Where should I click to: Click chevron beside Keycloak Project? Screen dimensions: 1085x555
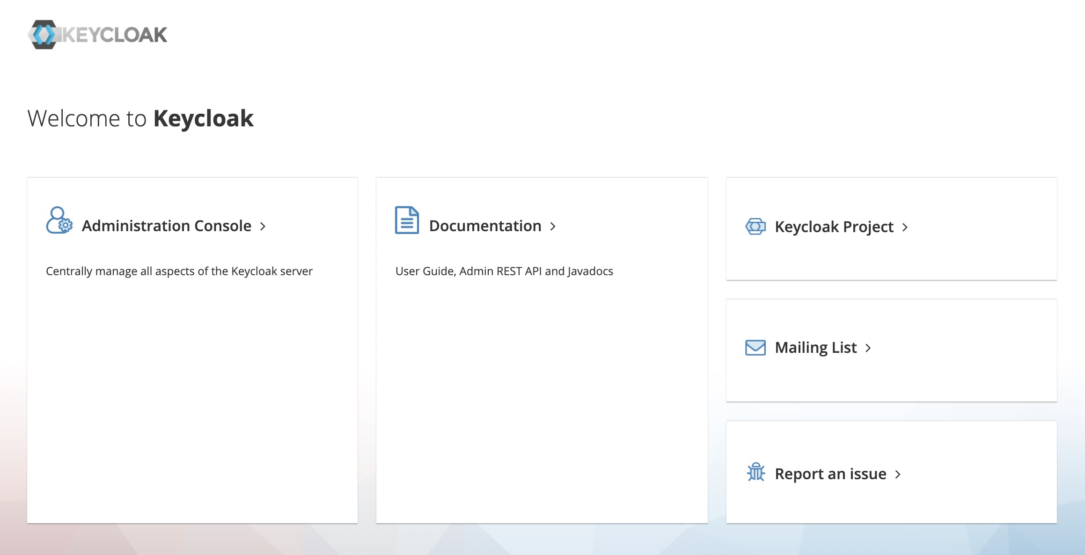(905, 227)
